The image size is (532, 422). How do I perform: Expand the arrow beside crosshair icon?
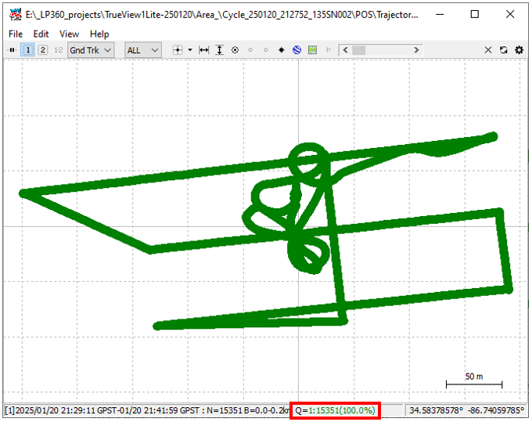[x=190, y=50]
